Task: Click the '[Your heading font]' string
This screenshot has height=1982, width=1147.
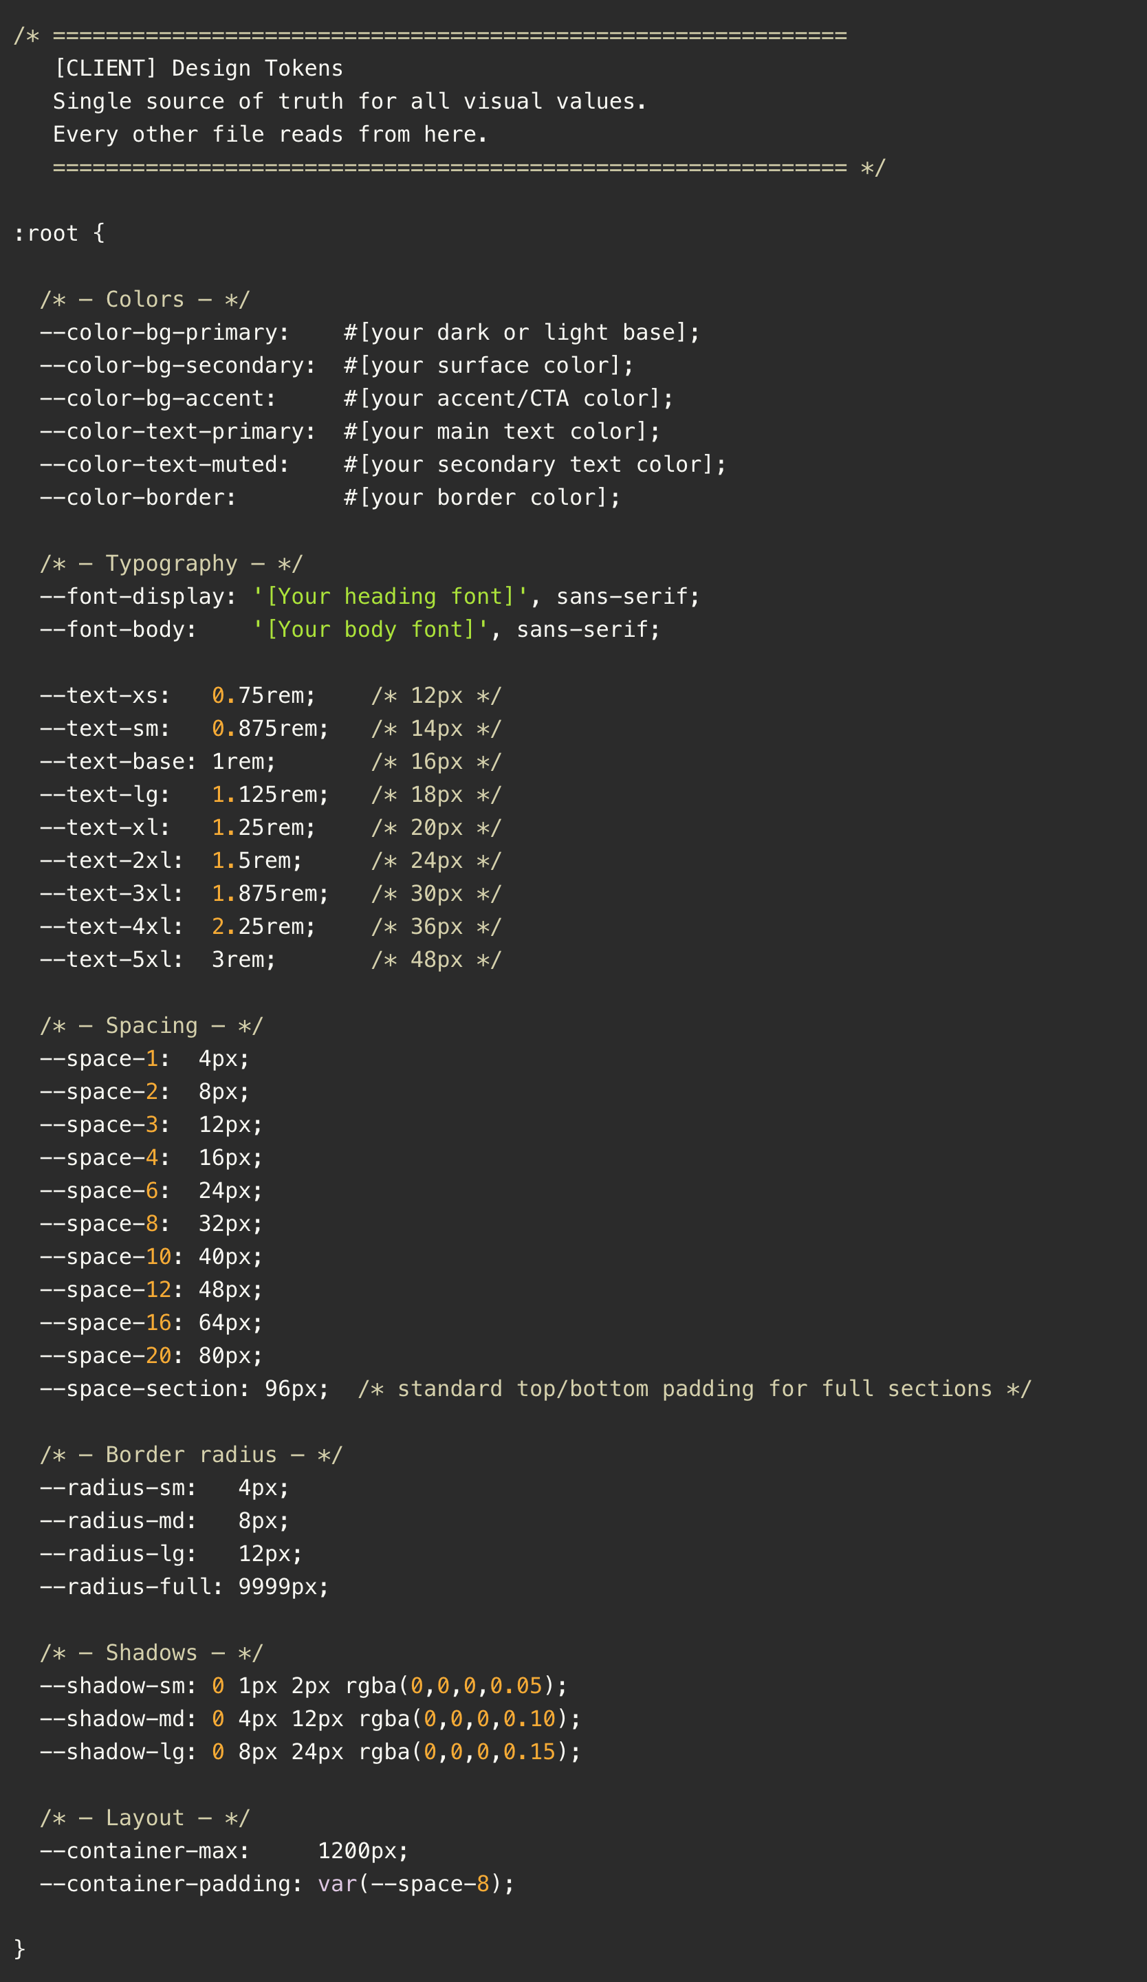Action: click(x=389, y=597)
